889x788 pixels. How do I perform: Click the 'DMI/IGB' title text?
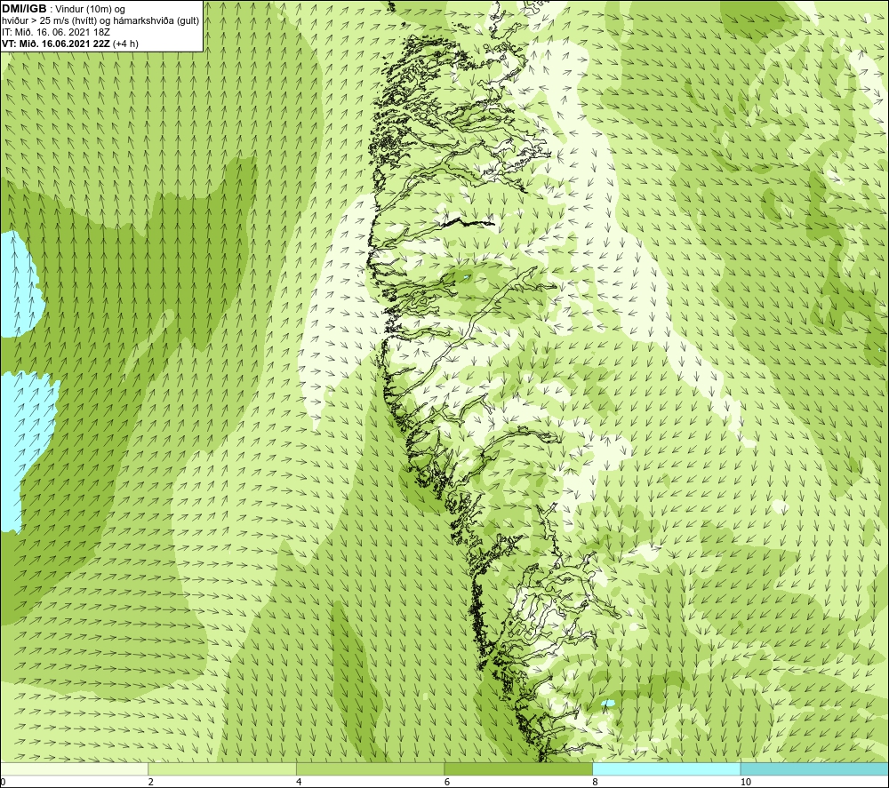click(x=24, y=9)
